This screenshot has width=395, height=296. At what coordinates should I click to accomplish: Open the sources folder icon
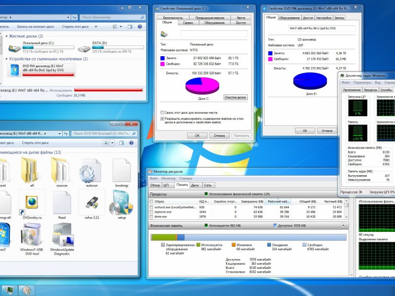pos(60,170)
